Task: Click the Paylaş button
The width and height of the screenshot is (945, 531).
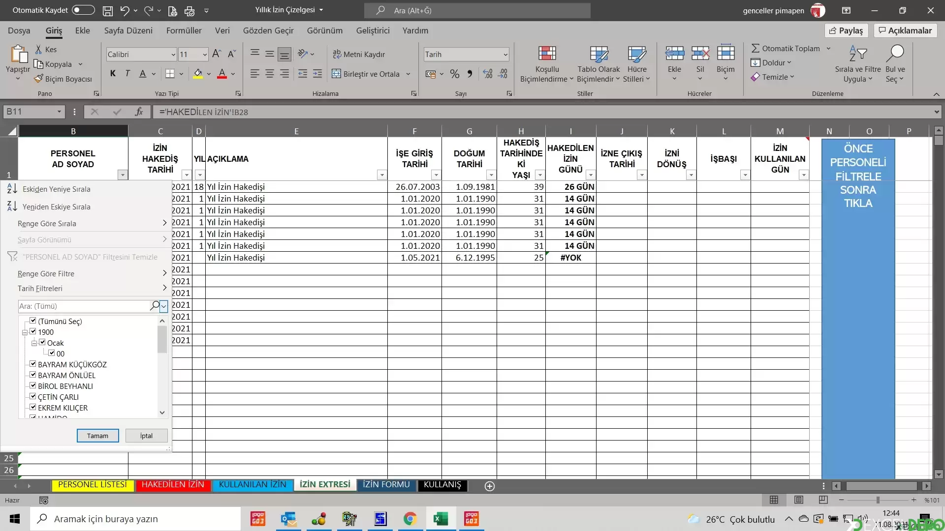Action: coord(846,30)
